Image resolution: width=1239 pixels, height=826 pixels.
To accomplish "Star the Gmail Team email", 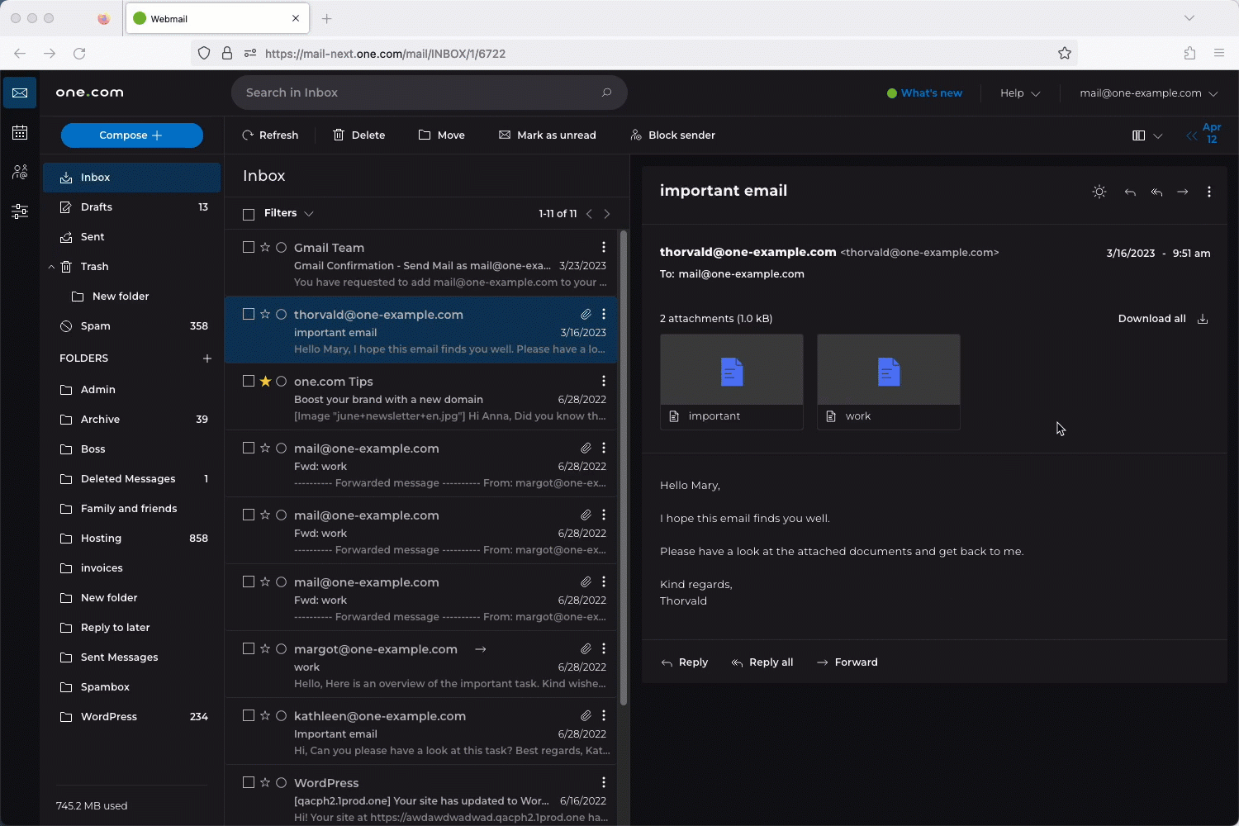I will click(265, 247).
